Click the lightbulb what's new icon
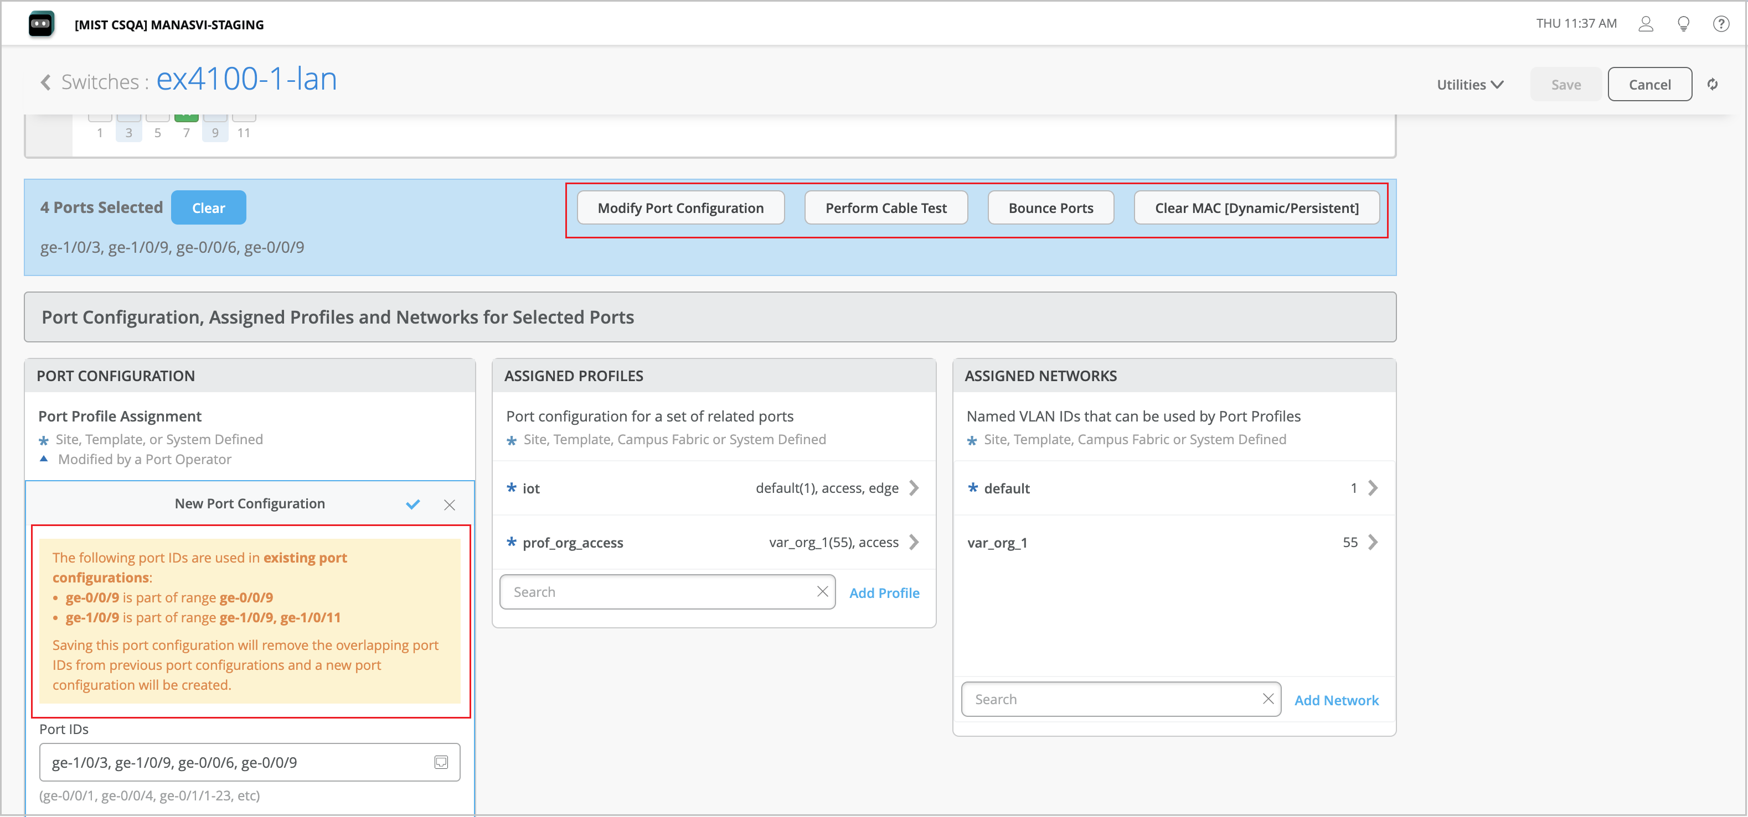The image size is (1748, 817). click(1683, 24)
